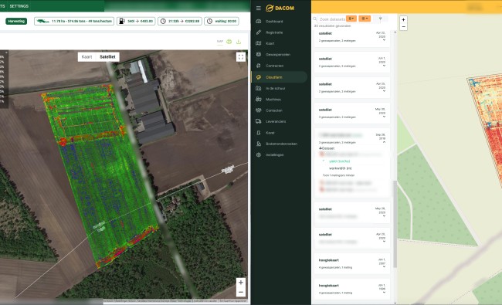Enter fullscreen on the satellite map

[x=241, y=57]
